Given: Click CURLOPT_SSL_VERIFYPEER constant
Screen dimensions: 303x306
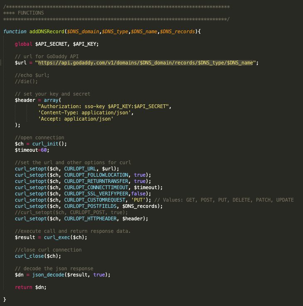Looking at the screenshot, I should [x=96, y=194].
